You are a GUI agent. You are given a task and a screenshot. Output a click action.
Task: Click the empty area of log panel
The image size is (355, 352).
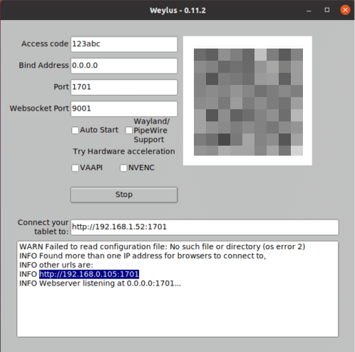tap(177, 312)
